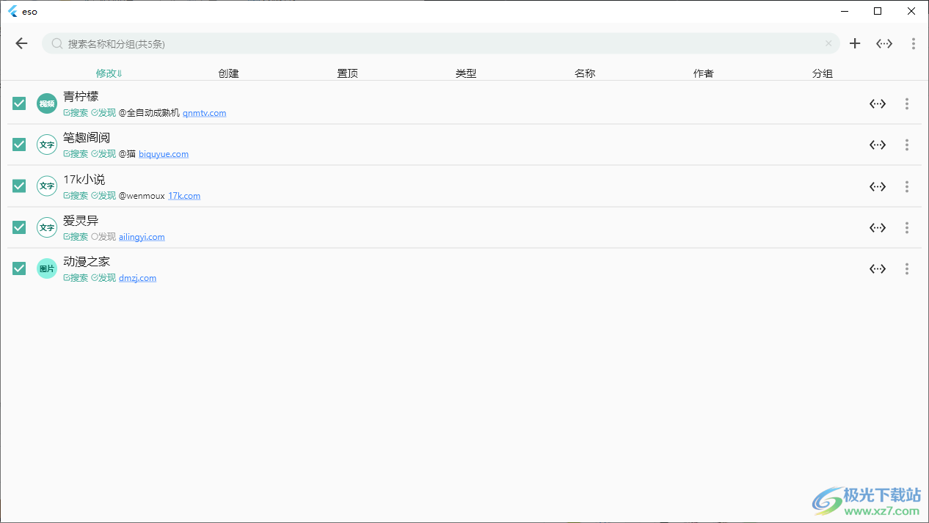Click the 文字 type badge of 爱灵异
This screenshot has width=929, height=523.
(47, 227)
